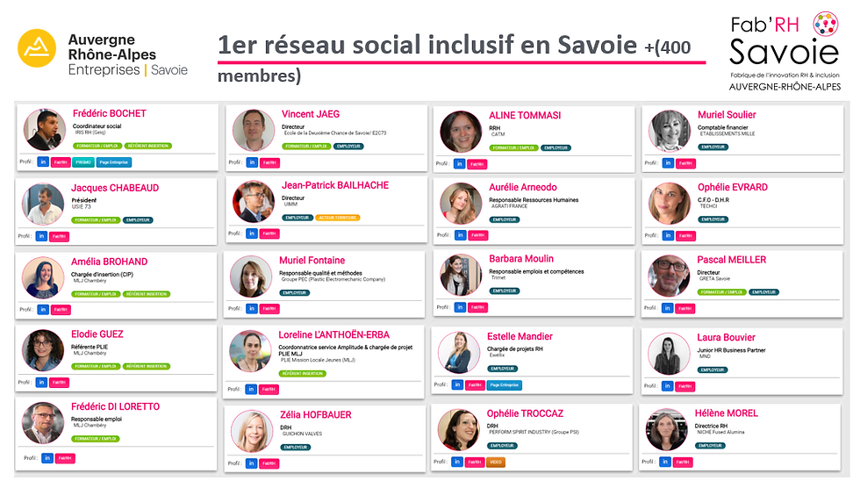Open the name link Loreline L'ANTHOËN-ERBA
Image resolution: width=860 pixels, height=488 pixels.
(x=333, y=335)
